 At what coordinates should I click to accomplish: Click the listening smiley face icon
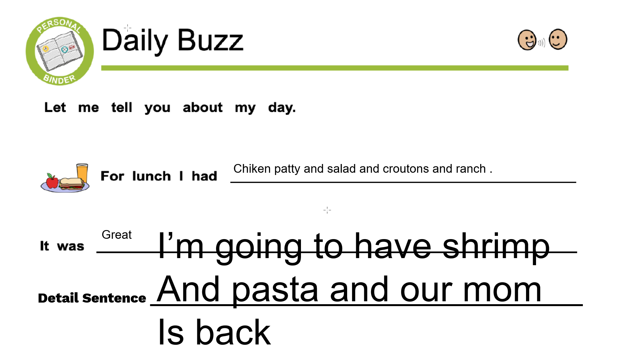click(x=558, y=39)
